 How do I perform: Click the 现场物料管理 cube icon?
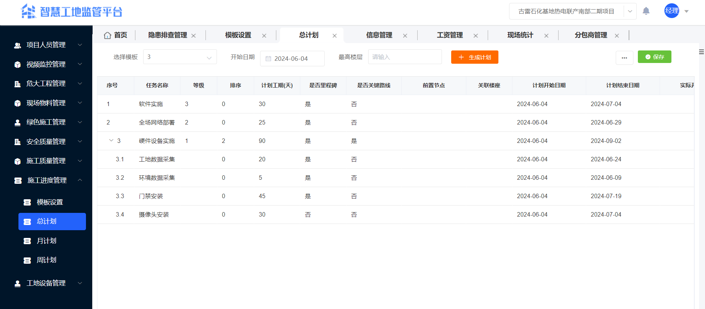click(17, 103)
